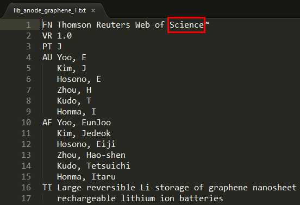Place cursor on VR 1.0 line
300x205 pixels.
(57, 36)
